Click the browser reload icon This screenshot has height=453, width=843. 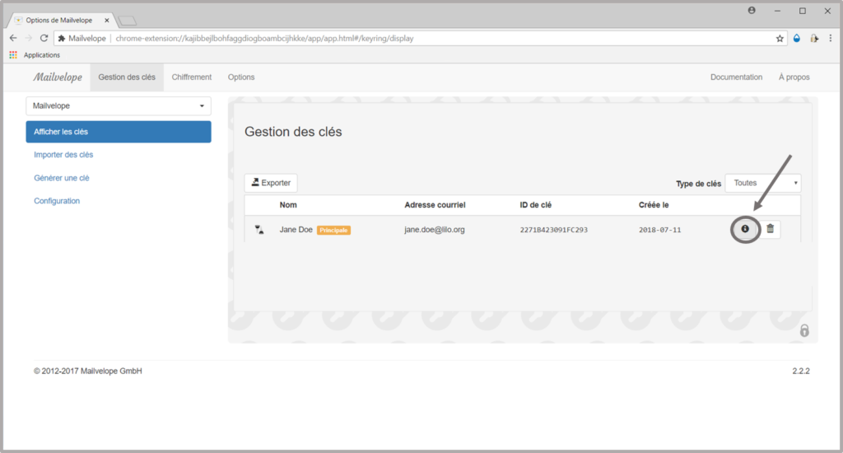44,38
